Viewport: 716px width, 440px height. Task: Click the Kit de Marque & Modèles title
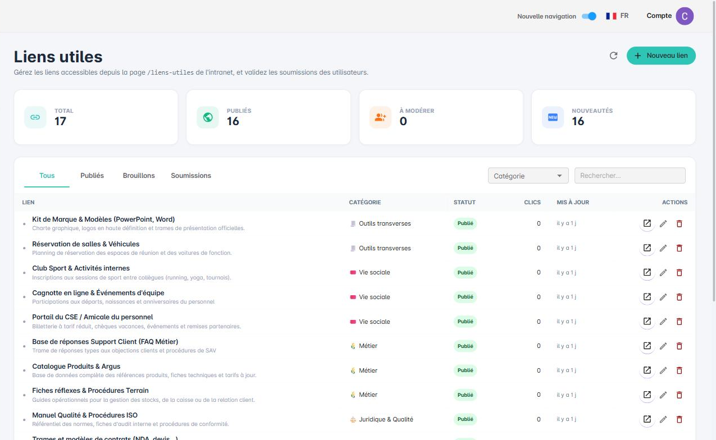coord(103,219)
